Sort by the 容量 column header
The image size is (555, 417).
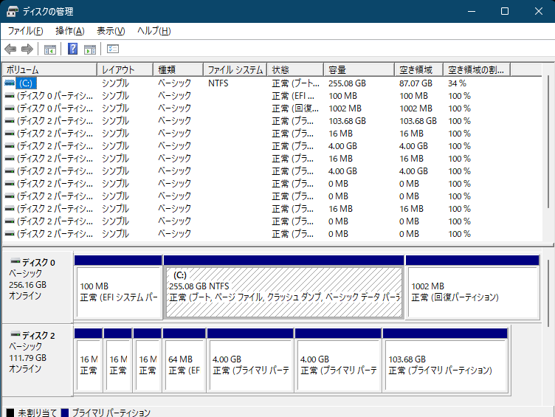[x=359, y=69]
